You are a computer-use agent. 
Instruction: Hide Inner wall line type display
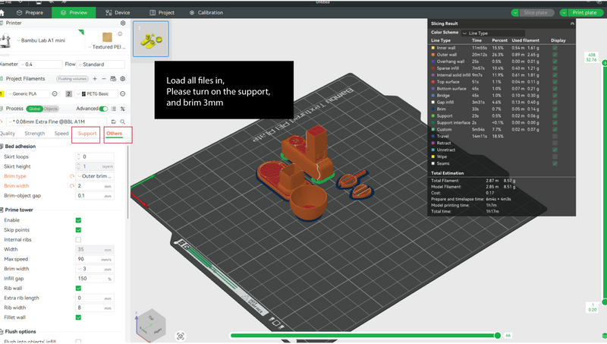pos(555,48)
